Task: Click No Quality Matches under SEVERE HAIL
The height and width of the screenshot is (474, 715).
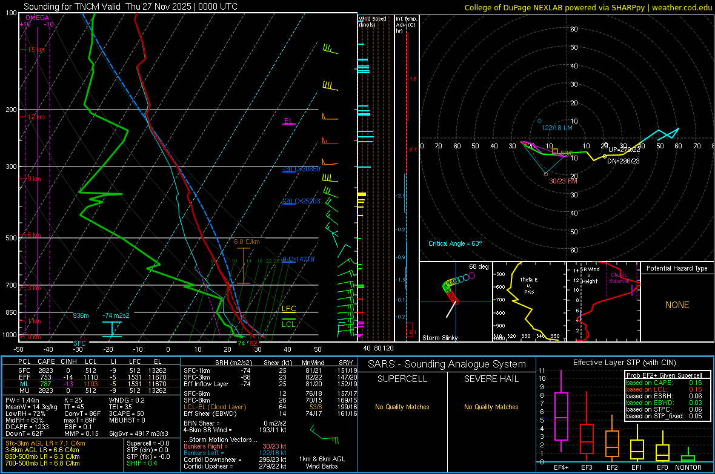Action: pyautogui.click(x=491, y=407)
